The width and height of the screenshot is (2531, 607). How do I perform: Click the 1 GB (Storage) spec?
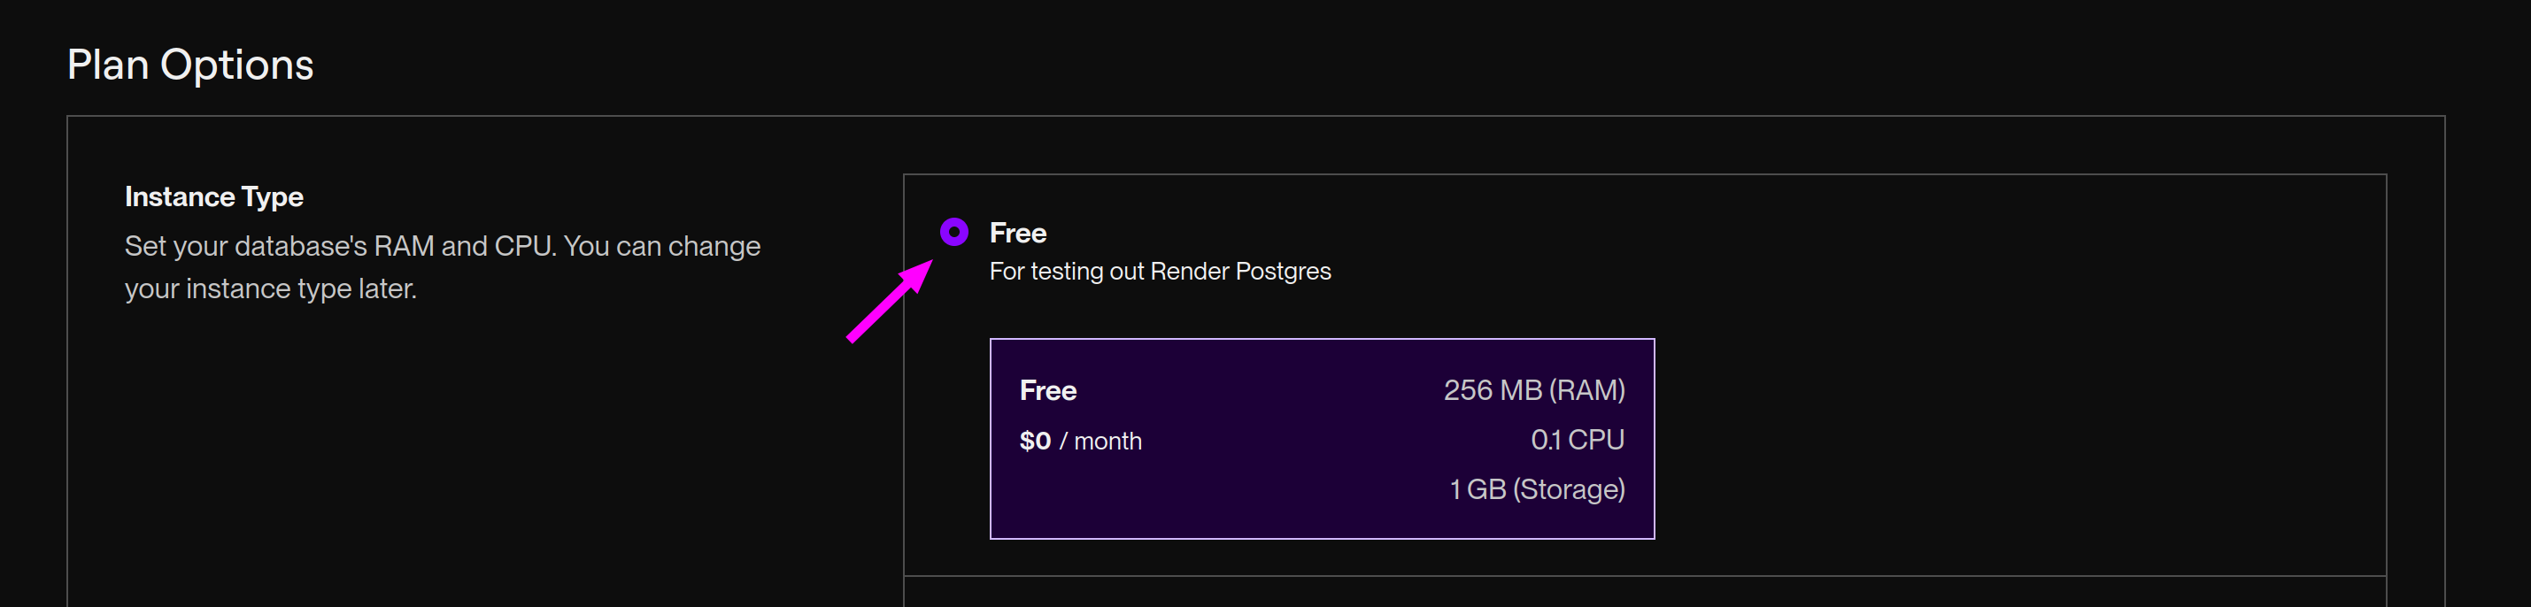[x=1537, y=489]
